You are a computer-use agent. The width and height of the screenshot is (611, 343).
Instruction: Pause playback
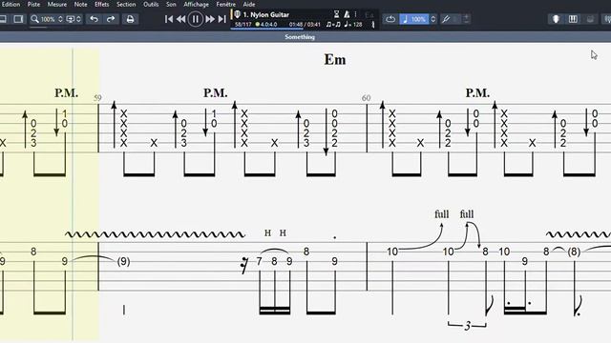point(195,19)
